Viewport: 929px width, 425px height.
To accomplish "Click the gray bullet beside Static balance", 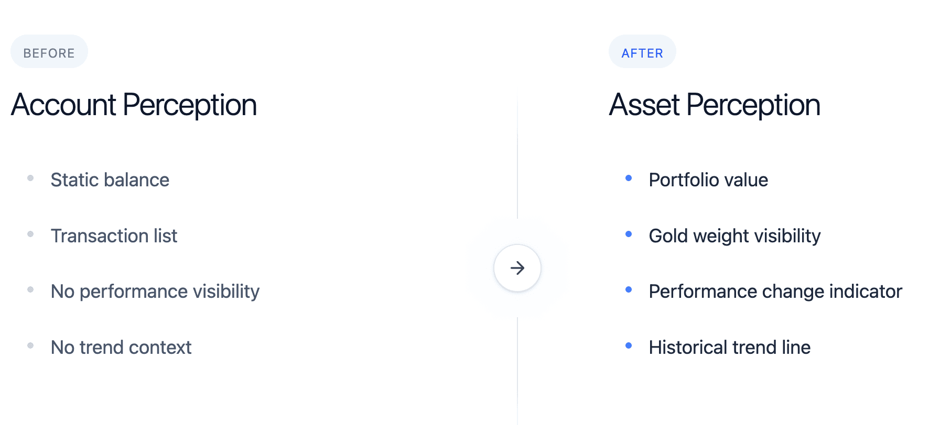I will click(30, 178).
